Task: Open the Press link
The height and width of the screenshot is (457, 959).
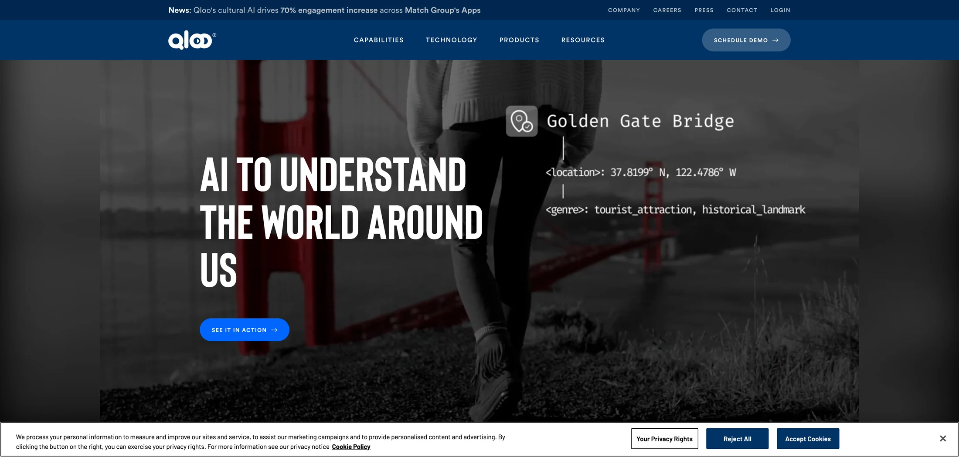Action: point(704,10)
